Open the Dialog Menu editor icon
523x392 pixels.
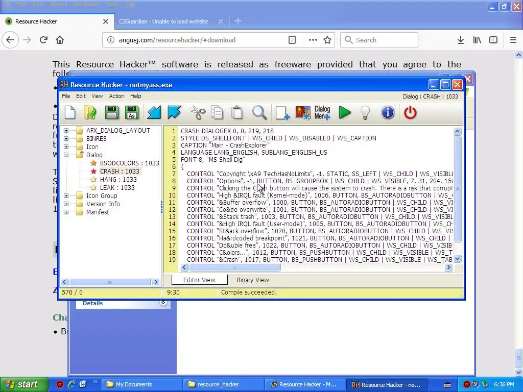click(322, 113)
